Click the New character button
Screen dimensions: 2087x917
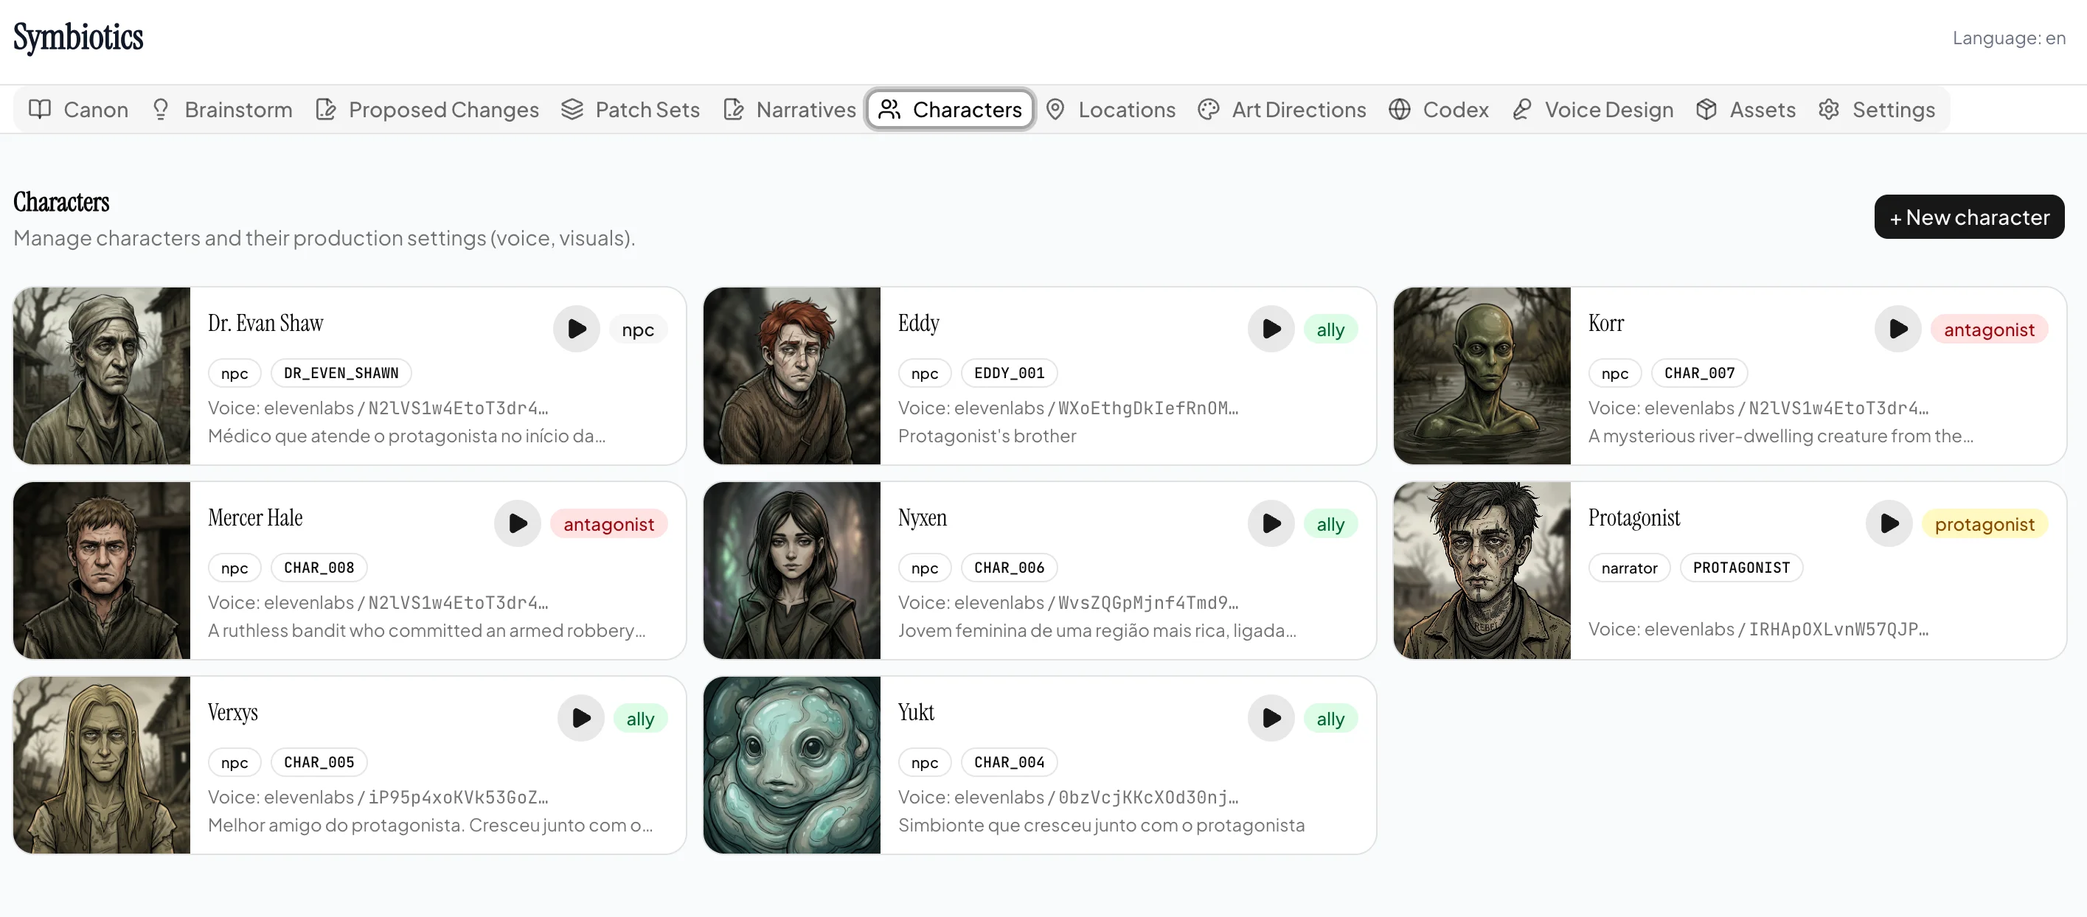coord(1968,217)
